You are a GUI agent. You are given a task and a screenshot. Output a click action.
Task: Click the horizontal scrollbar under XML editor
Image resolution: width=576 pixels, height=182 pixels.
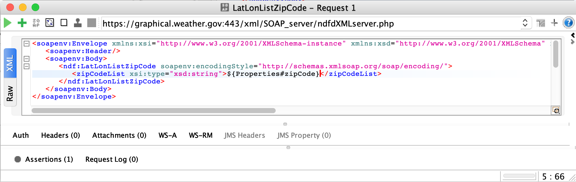154,111
